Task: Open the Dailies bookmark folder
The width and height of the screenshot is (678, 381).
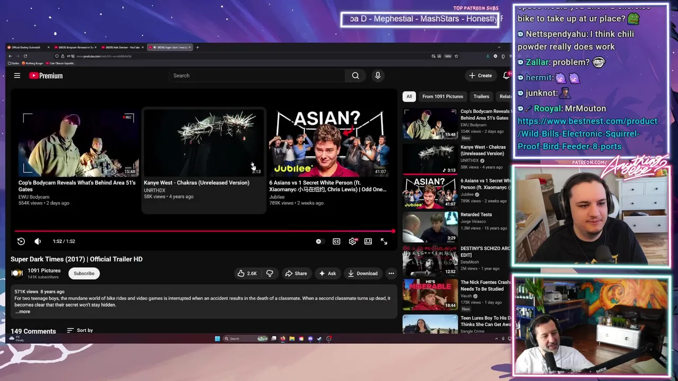Action: (x=14, y=63)
